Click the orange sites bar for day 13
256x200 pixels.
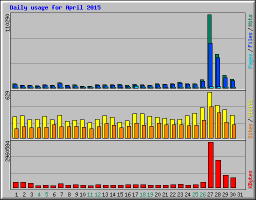(106, 131)
